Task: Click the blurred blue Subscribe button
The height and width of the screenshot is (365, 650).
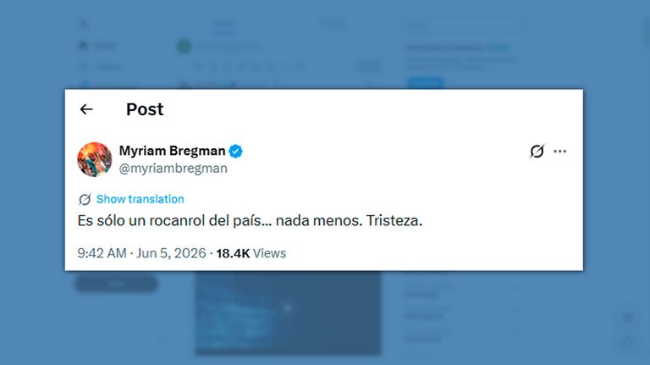Action: point(426,83)
